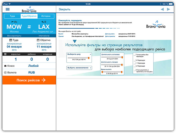Viewport: 176px width, 133px height.
Task: Check Только рейсы без пересадок
Action: (x=135, y=55)
